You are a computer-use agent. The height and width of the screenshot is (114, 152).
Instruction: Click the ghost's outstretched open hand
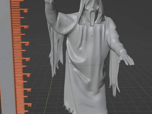[126, 60]
